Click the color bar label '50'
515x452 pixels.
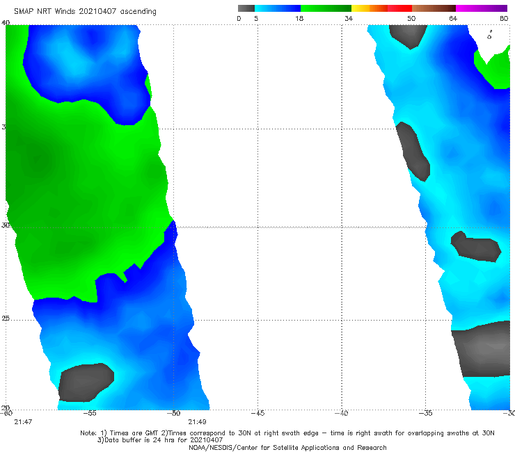(x=411, y=18)
